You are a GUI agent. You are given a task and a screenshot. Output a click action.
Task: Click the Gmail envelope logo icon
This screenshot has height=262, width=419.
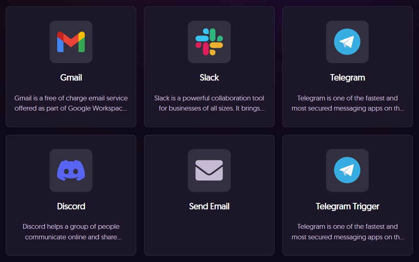(71, 42)
